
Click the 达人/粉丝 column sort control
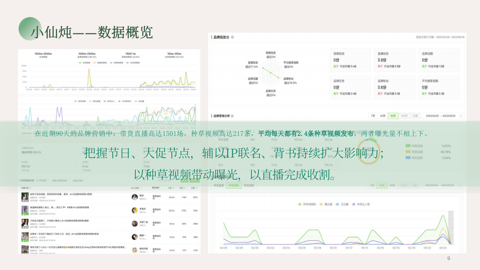point(141,187)
